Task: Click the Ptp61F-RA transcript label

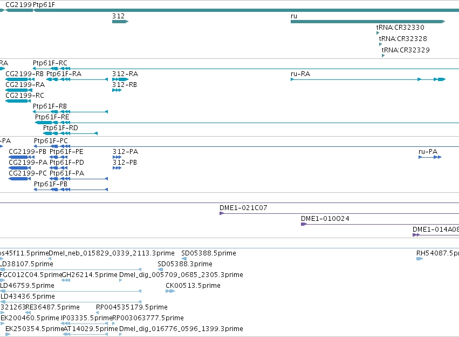Action: 64,74
